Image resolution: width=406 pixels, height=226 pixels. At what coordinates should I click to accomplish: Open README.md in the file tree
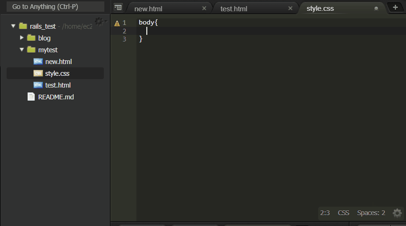pos(56,97)
